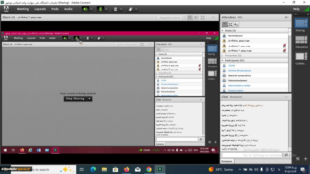This screenshot has width=310, height=174.
Task: Open the Pods menu in the main window
Action: 55,9
